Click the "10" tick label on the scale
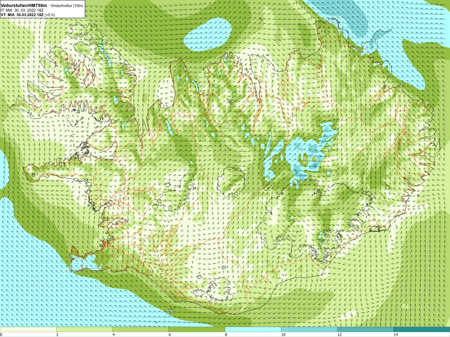This screenshot has height=337, width=450. pos(283,335)
